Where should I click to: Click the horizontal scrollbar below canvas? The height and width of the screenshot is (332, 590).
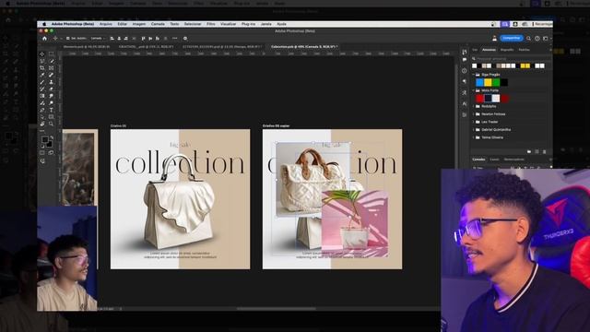tap(277, 309)
